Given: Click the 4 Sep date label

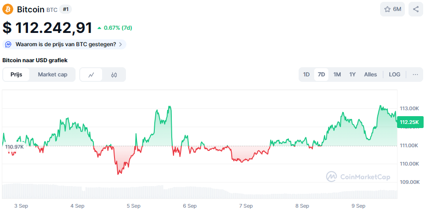Looking at the screenshot, I should pos(77,206).
